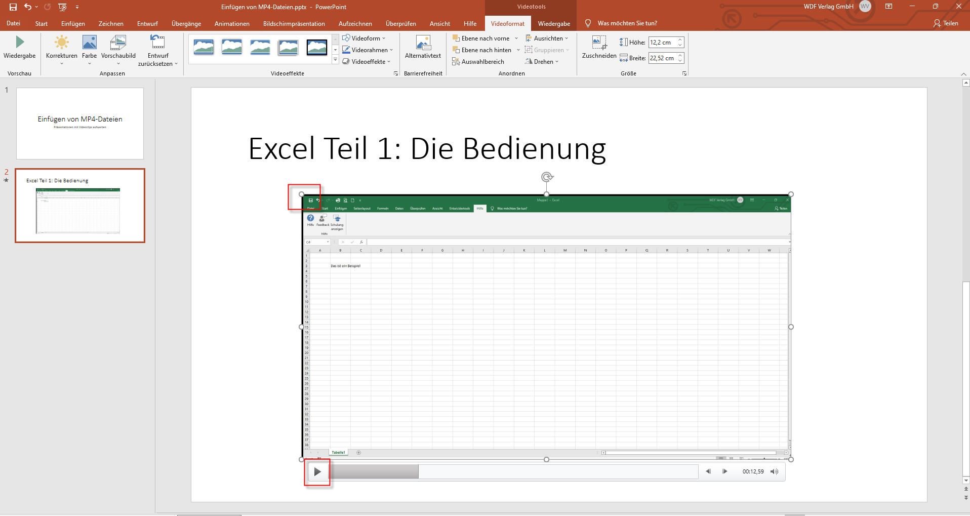Open Korrekturen brightness options
970x516 pixels.
click(x=62, y=50)
